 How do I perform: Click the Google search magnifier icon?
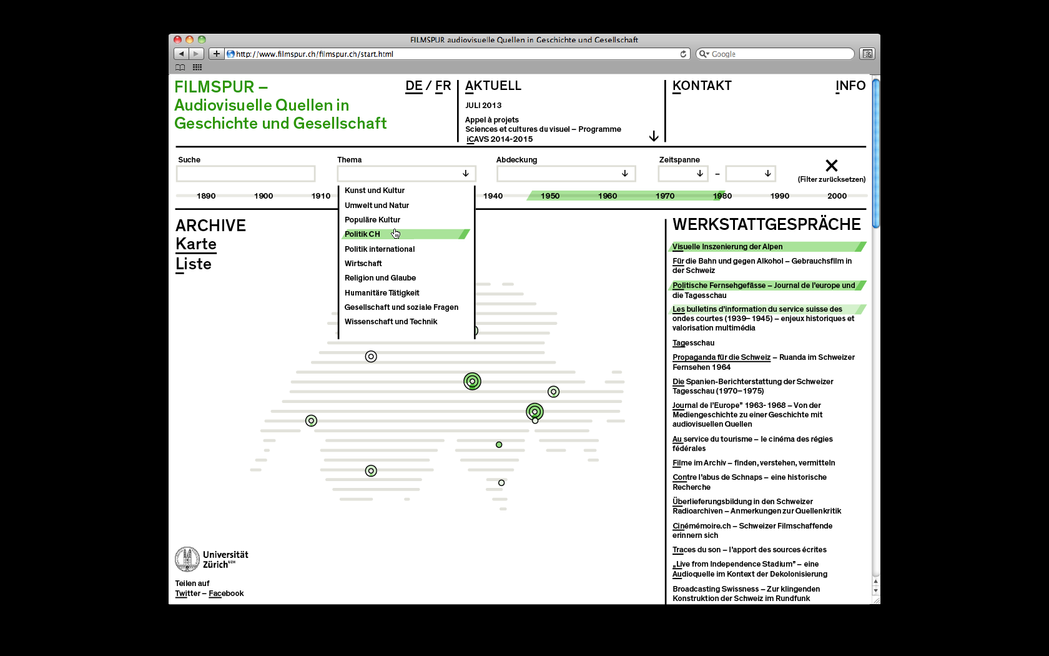pyautogui.click(x=704, y=54)
